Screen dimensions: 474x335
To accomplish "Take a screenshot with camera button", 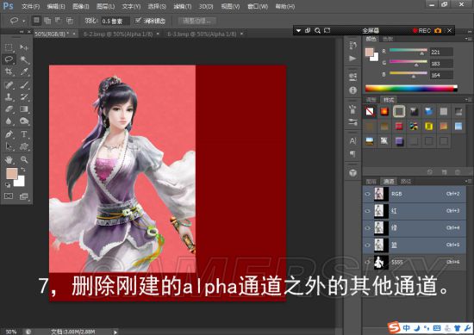I will click(438, 30).
